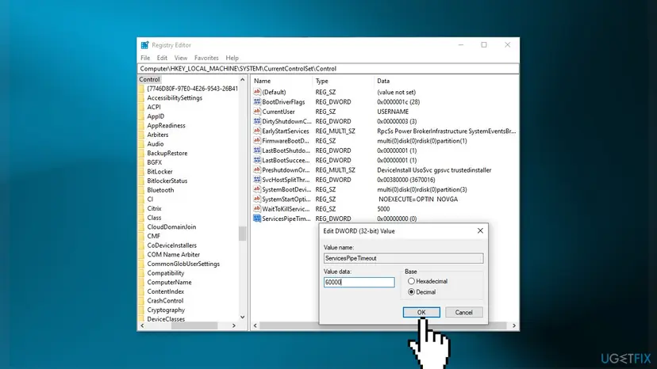The height and width of the screenshot is (369, 657).
Task: Open the File menu
Action: point(145,58)
